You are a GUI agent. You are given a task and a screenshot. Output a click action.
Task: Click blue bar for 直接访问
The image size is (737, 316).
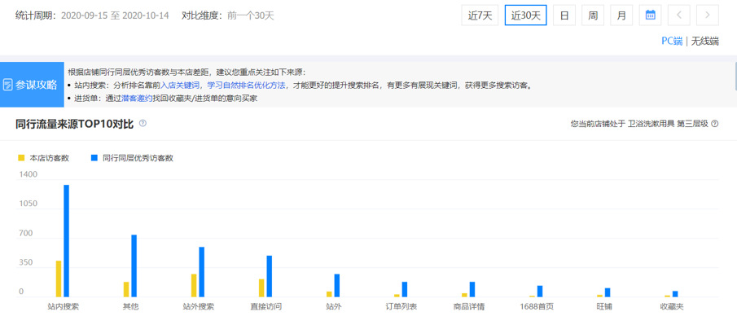click(x=270, y=276)
